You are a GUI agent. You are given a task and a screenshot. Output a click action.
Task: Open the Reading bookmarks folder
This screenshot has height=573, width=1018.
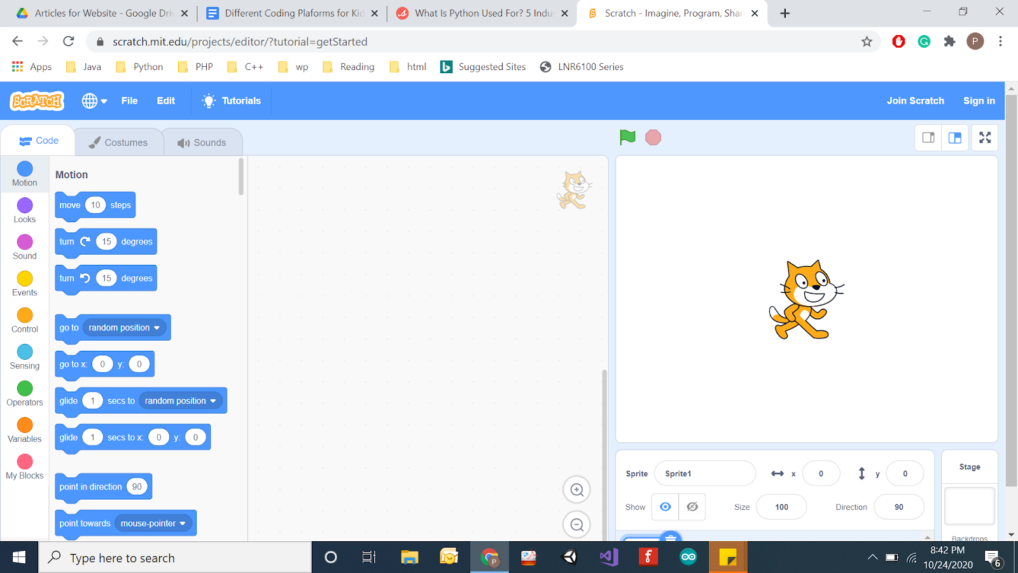pyautogui.click(x=348, y=67)
